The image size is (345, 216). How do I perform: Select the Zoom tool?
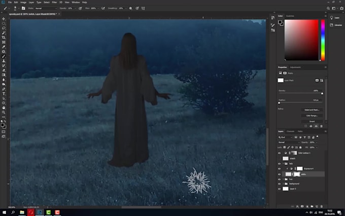click(4, 112)
